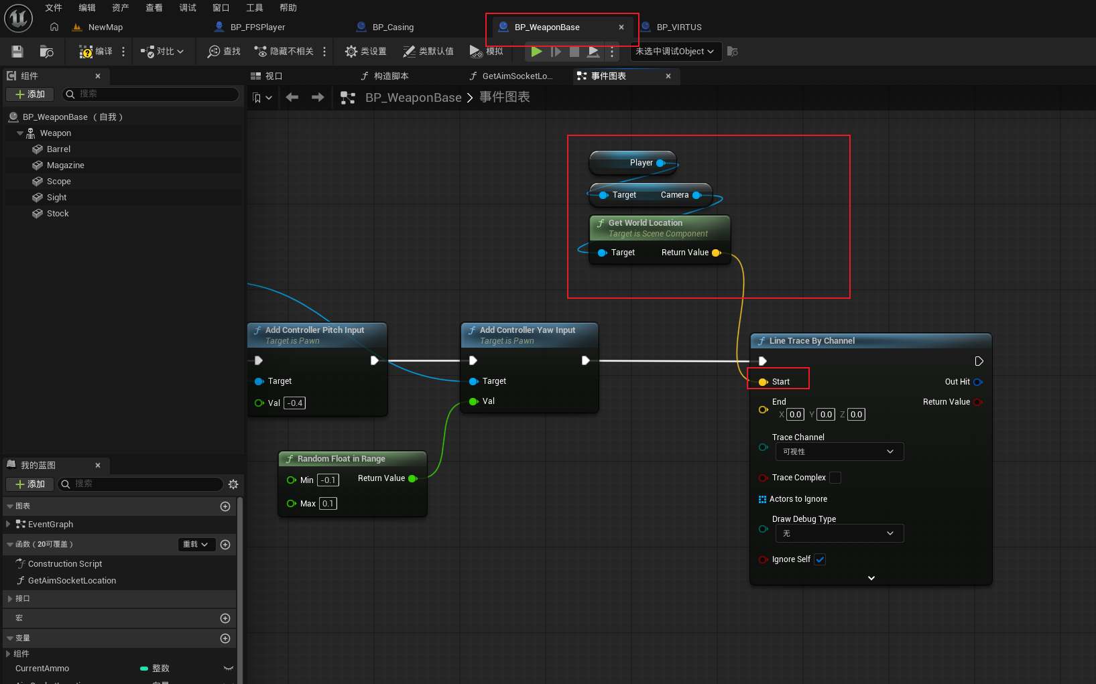Toggle 隐藏不相关 (Hide Unrelated)
Viewport: 1096px width, 684px height.
coord(284,52)
